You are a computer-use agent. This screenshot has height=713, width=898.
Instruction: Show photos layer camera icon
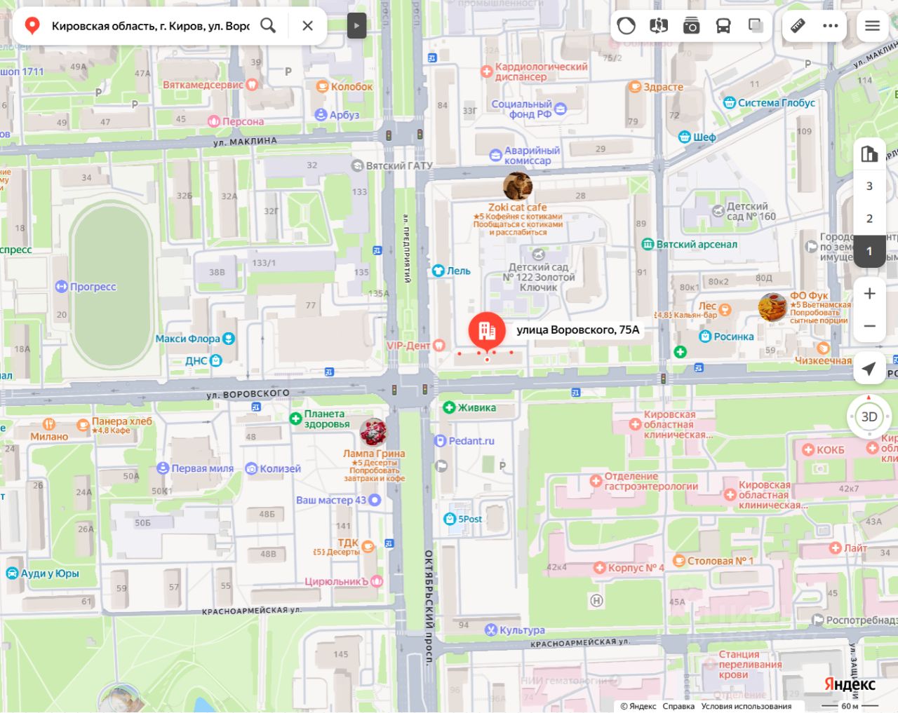pos(691,26)
